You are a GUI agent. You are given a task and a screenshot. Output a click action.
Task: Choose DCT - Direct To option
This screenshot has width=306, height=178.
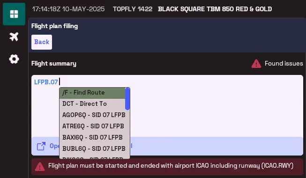pyautogui.click(x=92, y=104)
